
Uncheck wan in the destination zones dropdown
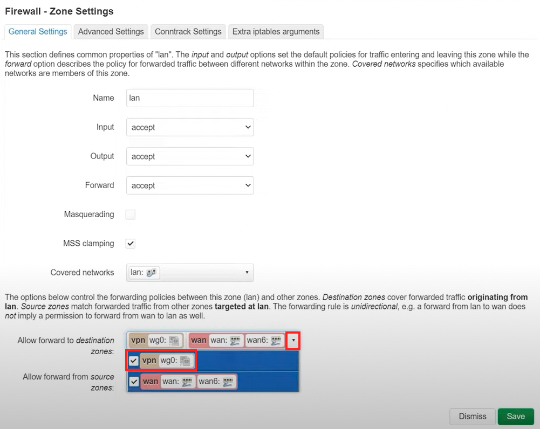coord(134,381)
